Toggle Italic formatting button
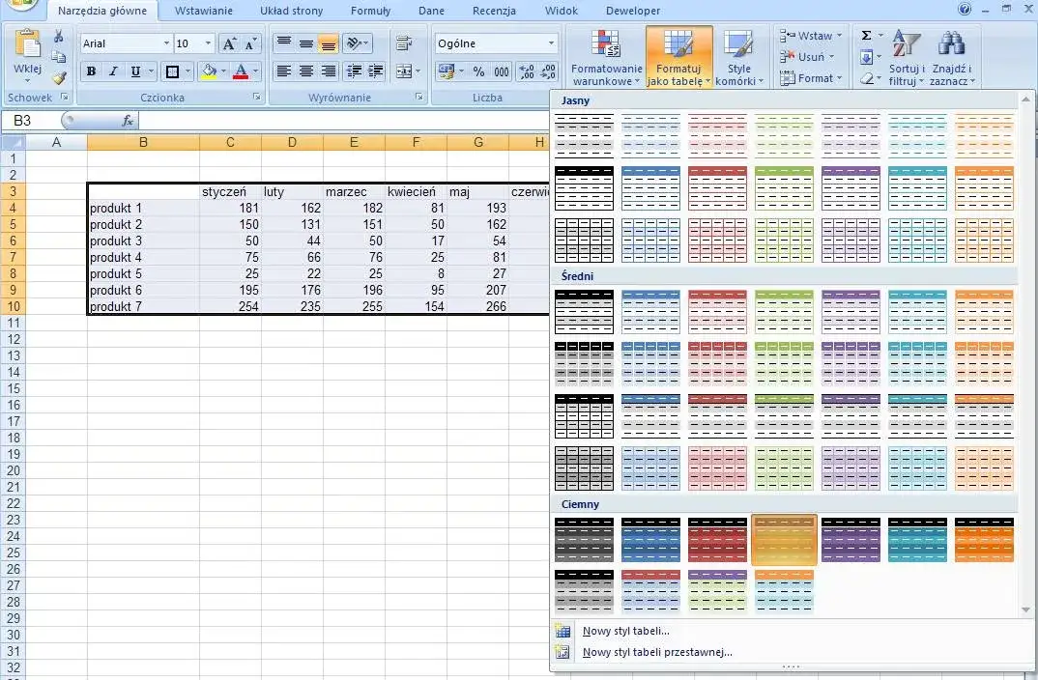Screen dimensions: 1038x680 113,71
